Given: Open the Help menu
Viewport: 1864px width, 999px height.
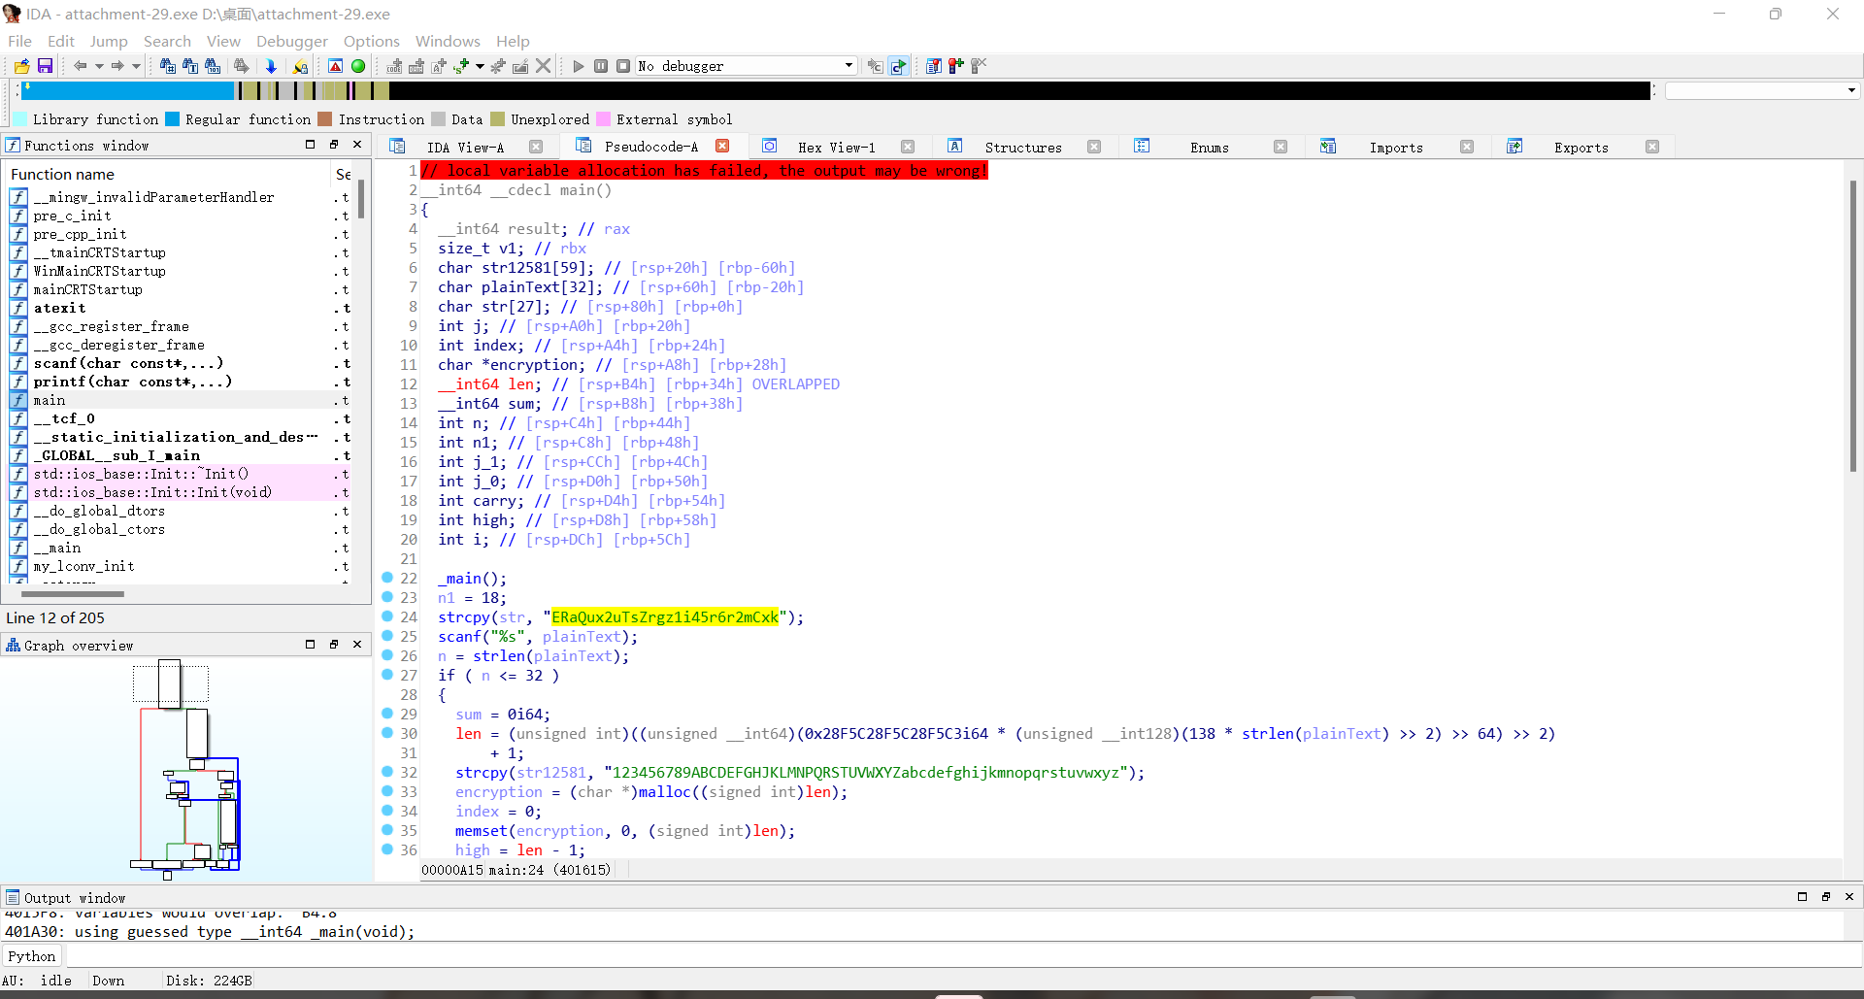Looking at the screenshot, I should [513, 41].
